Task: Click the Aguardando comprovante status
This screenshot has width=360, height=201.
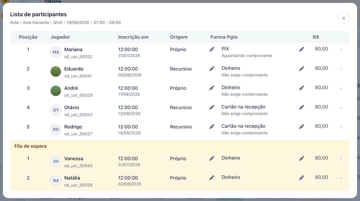Action: 247,55
